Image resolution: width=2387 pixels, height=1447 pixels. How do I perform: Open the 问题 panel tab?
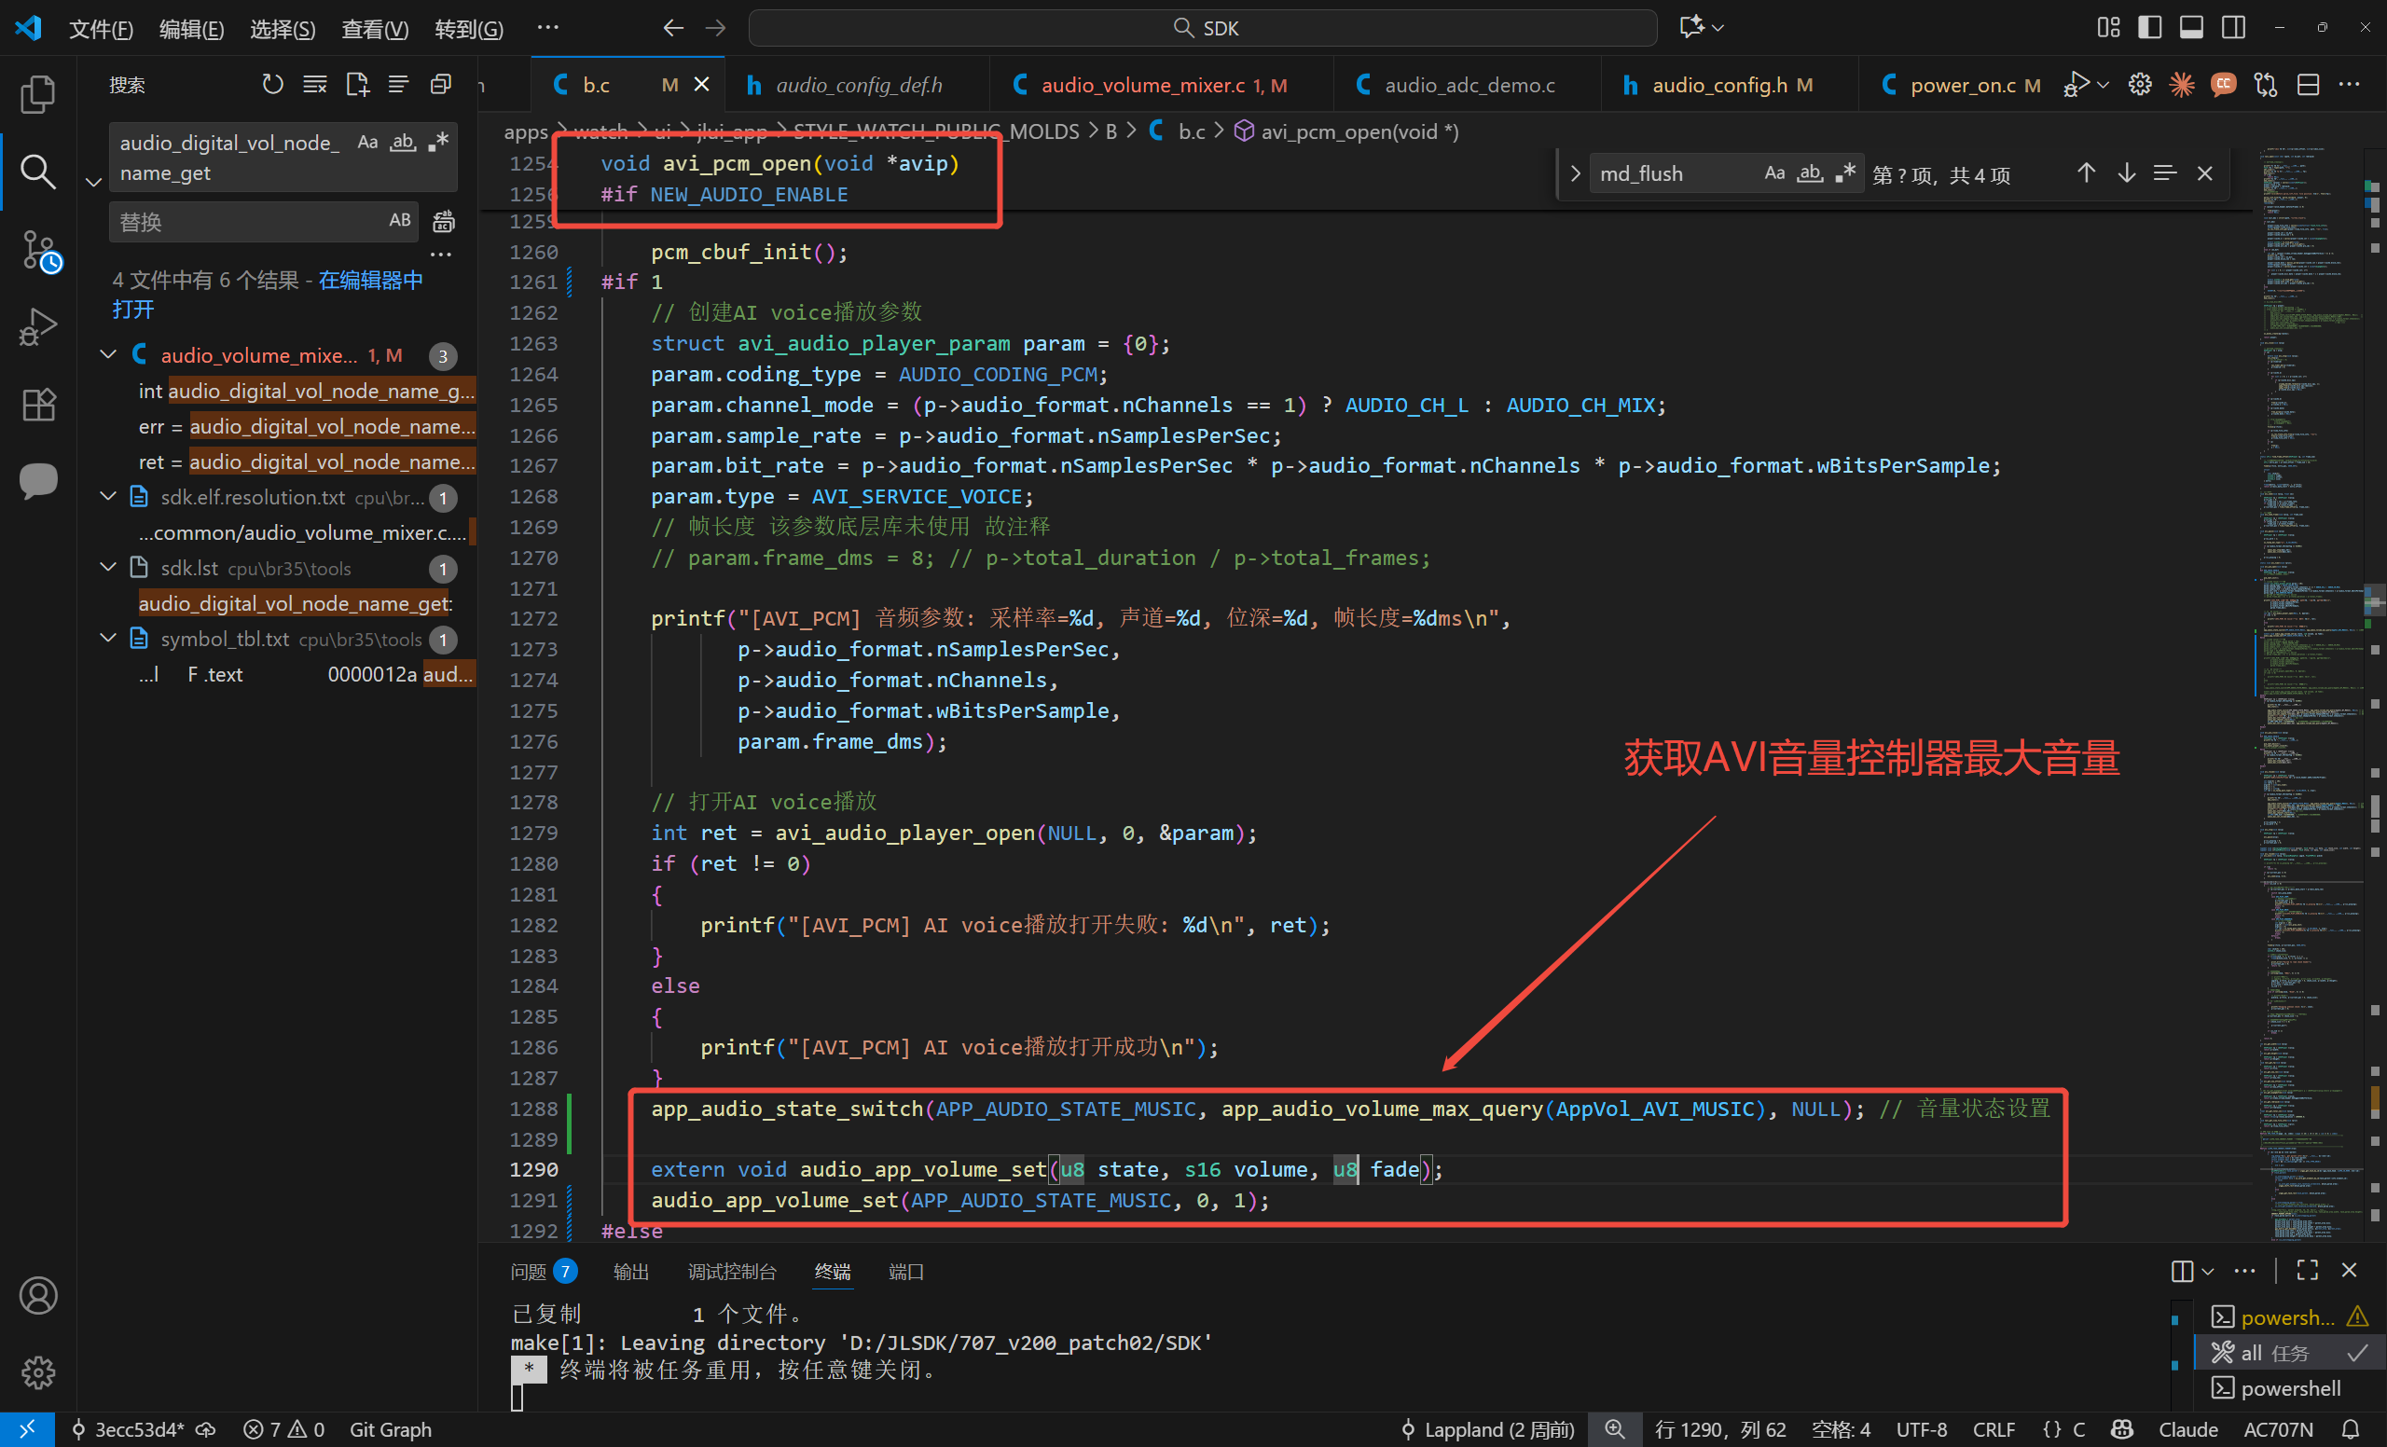(x=528, y=1272)
